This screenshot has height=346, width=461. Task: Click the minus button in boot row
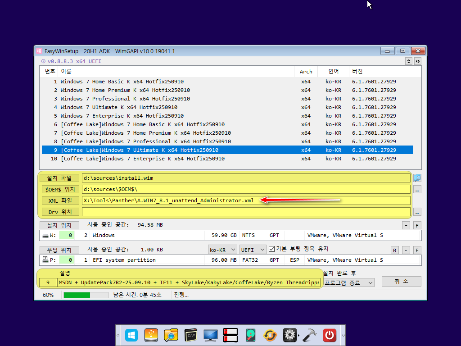point(406,250)
